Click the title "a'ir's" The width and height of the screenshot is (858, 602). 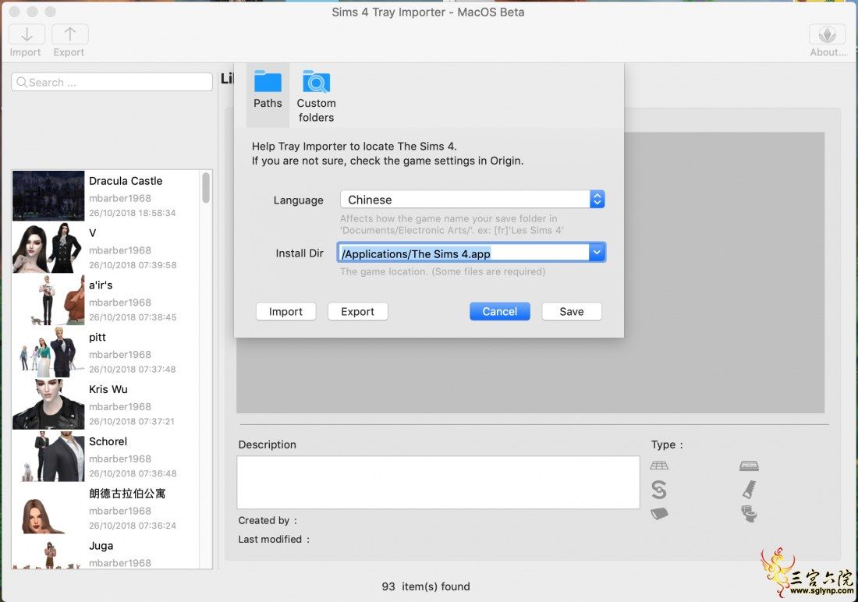click(101, 285)
